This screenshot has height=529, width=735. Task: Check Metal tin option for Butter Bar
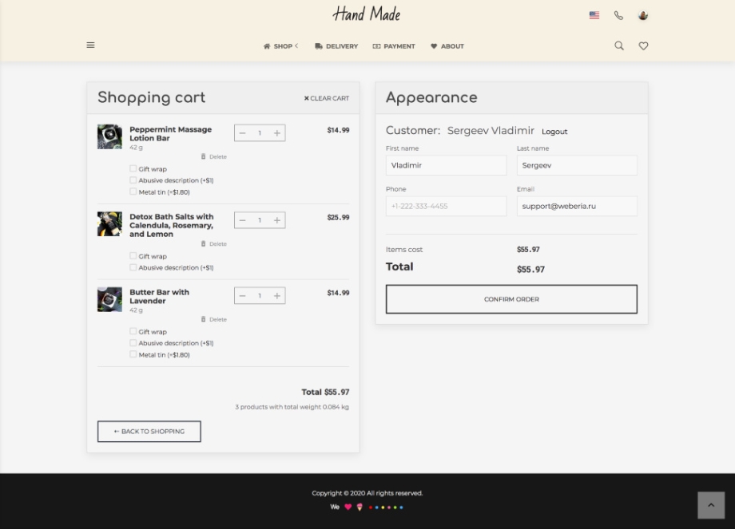pos(133,354)
